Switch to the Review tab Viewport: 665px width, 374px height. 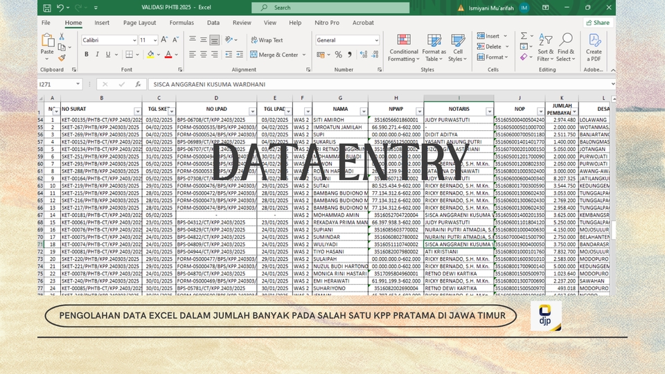pyautogui.click(x=242, y=22)
